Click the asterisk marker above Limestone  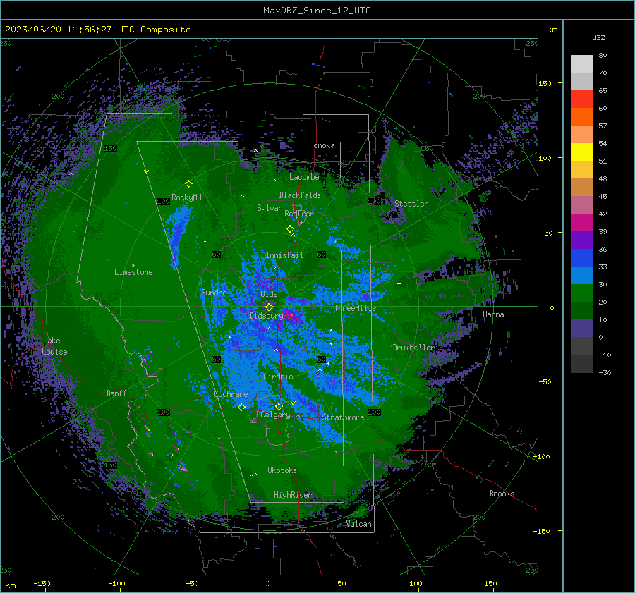tap(133, 266)
